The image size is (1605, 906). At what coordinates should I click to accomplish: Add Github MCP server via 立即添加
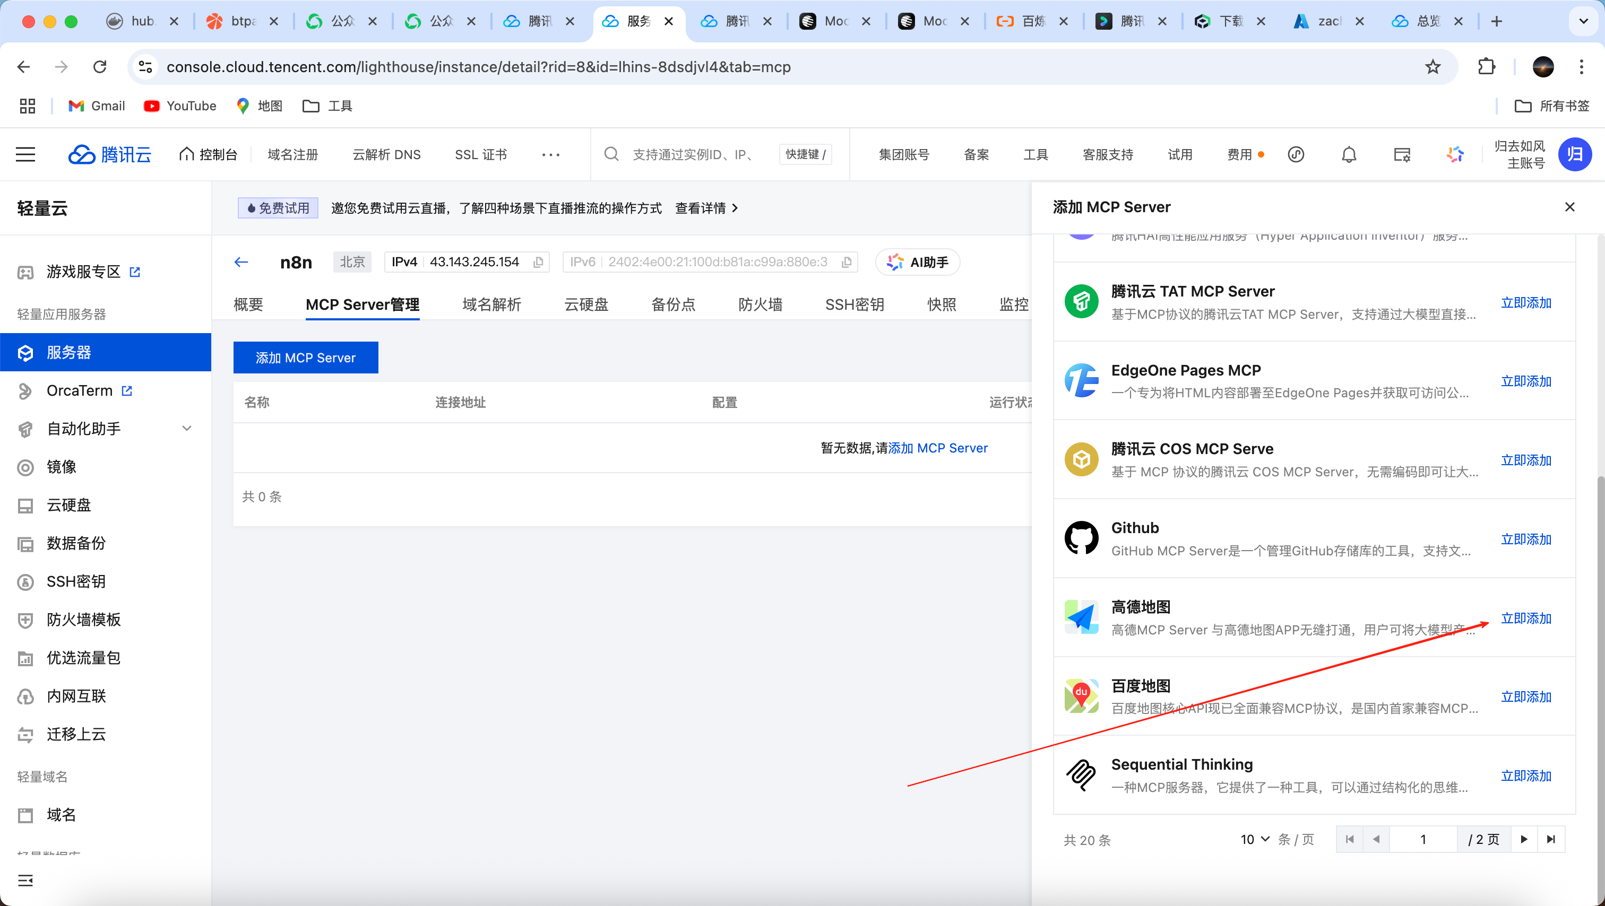pos(1526,539)
